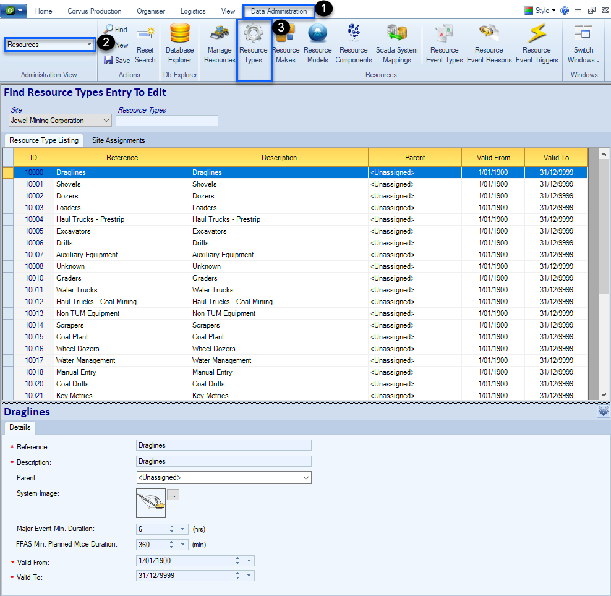Click the Resource Types search field

[x=167, y=121]
